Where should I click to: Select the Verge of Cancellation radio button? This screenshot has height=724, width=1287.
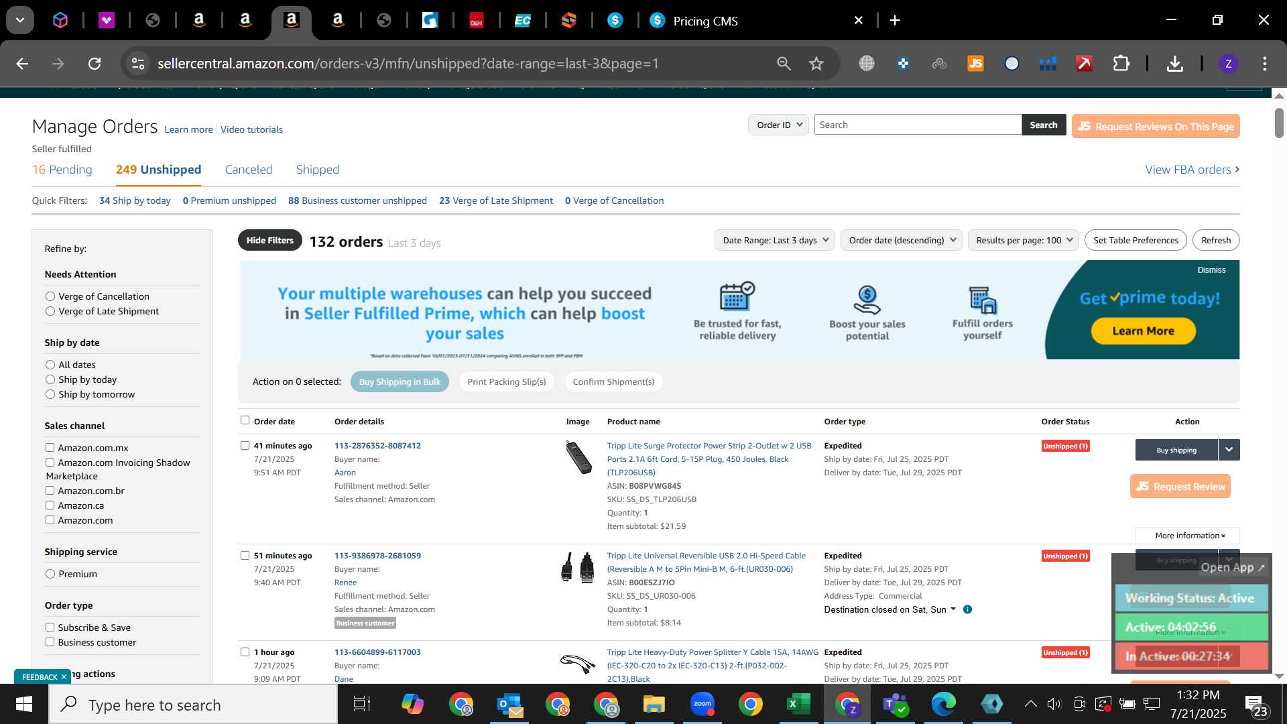(50, 296)
